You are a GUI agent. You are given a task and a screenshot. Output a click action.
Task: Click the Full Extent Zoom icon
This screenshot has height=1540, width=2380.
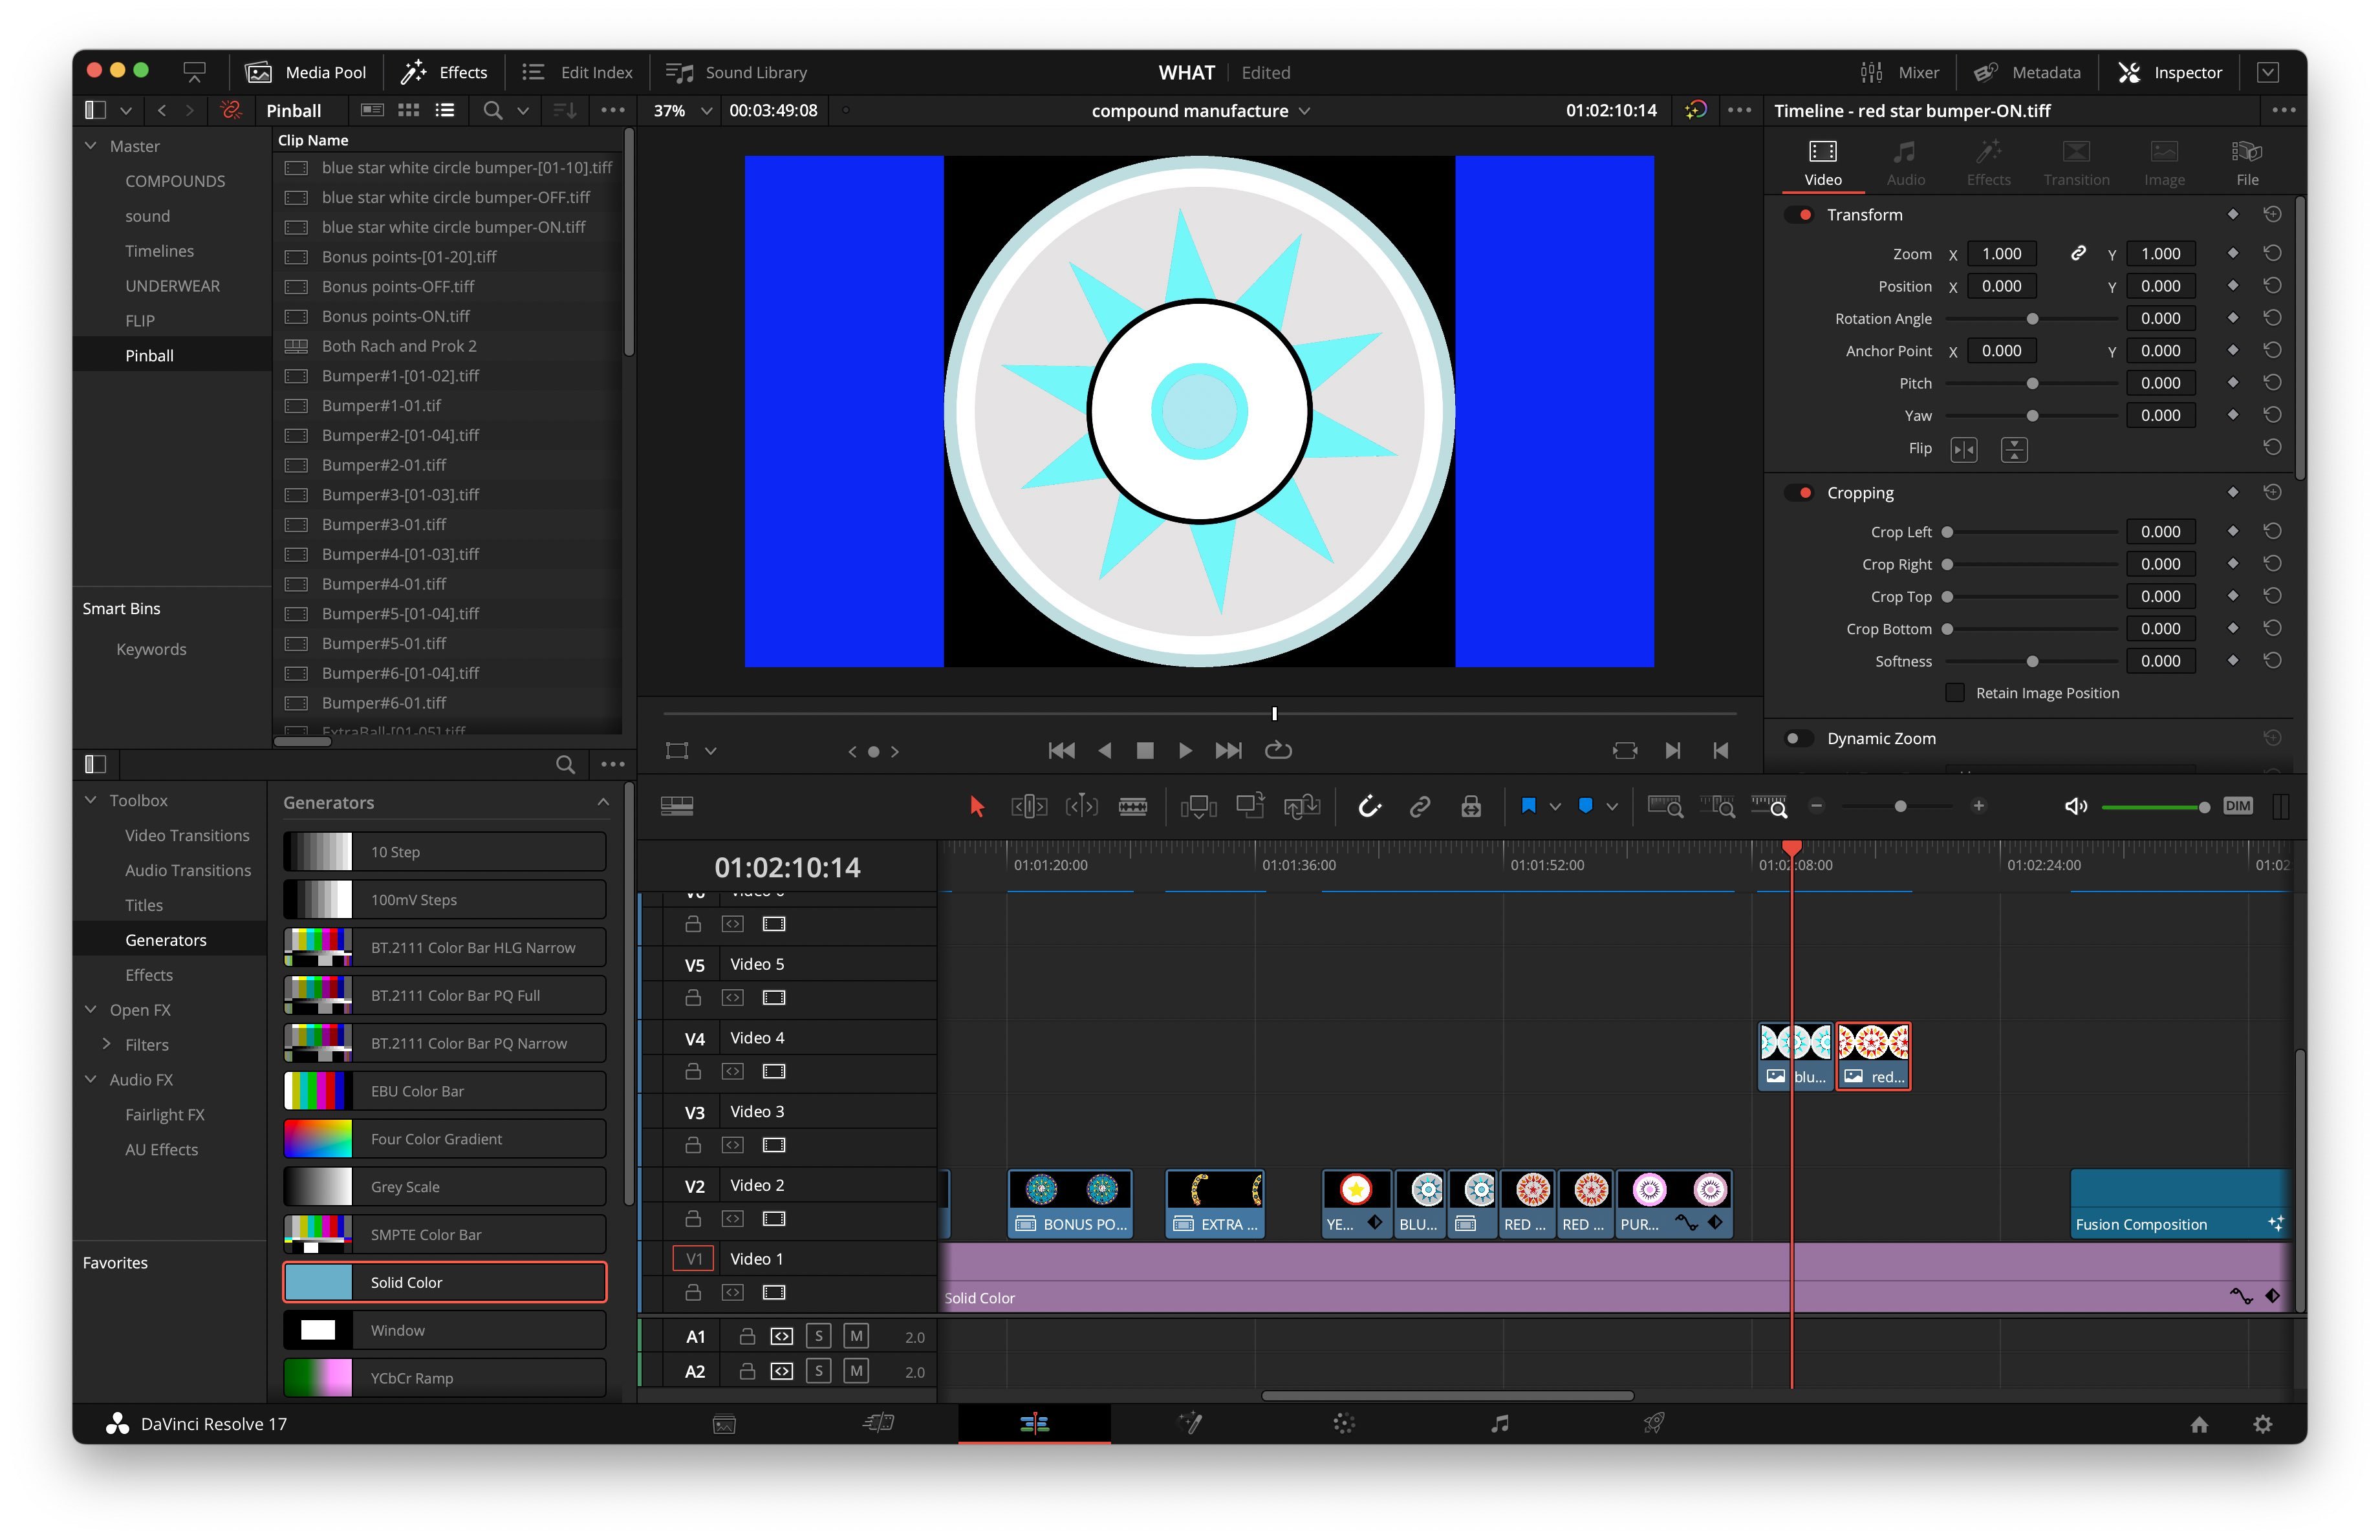1665,806
